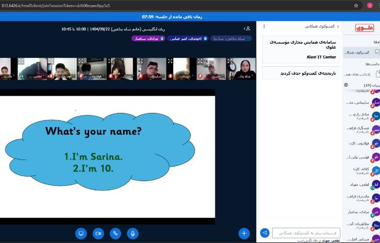
Task: Select talking indicator for مرادی، سامیار
Action: tap(148, 38)
